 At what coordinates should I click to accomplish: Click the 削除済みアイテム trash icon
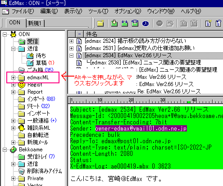point(22,171)
